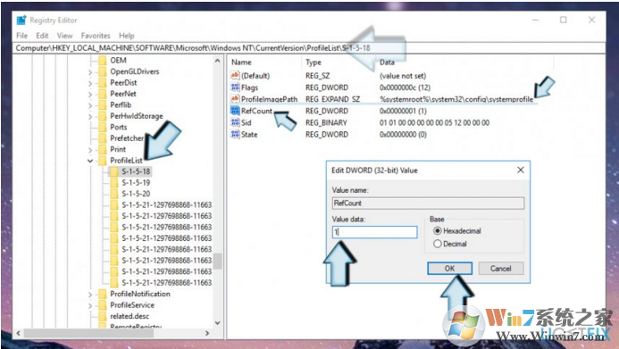This screenshot has height=349, width=619.
Task: Expand the OpenGLDrivers key
Action: [x=90, y=71]
